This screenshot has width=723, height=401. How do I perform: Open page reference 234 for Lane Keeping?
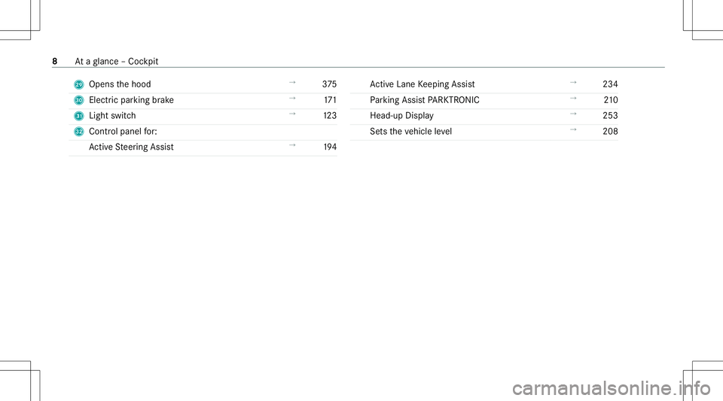coord(610,84)
